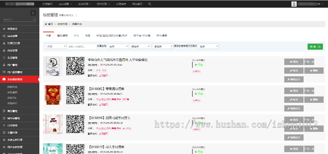Open 编辑设计 for BH0081 template
328x154 pixels.
tap(294, 108)
